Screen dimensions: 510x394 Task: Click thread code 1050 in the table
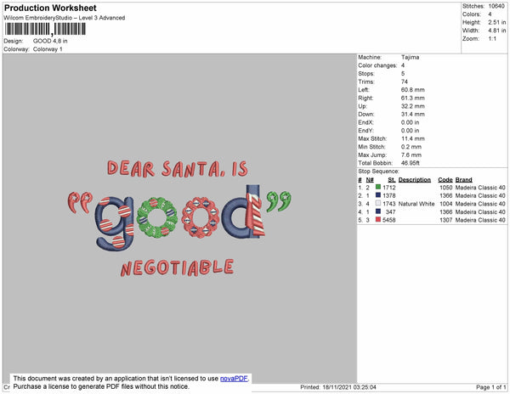tap(446, 188)
